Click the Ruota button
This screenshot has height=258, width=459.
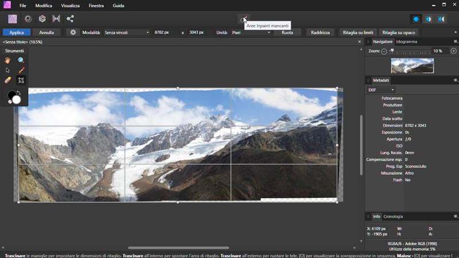[287, 33]
